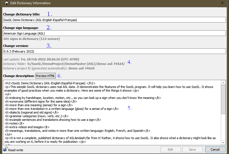Click the sign language input field

click(x=114, y=33)
